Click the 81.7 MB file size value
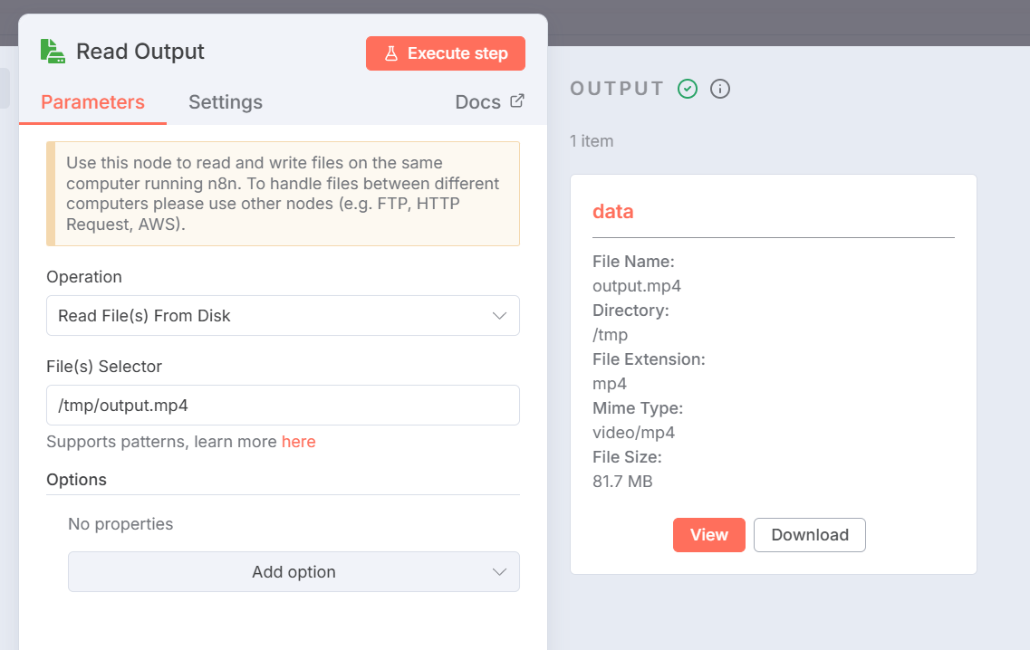This screenshot has width=1030, height=650. click(622, 482)
